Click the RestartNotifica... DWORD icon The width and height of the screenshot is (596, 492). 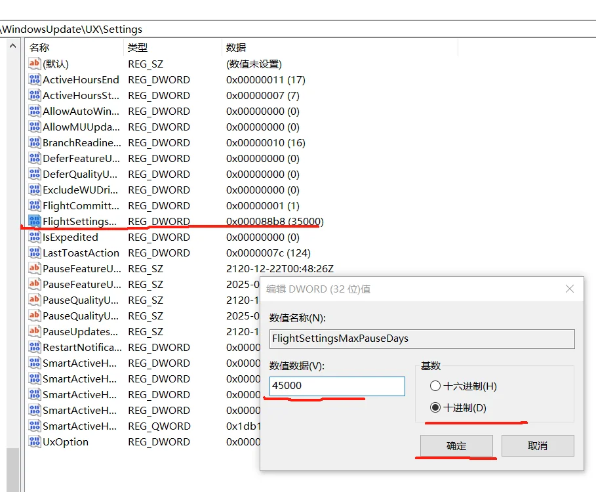(34, 347)
